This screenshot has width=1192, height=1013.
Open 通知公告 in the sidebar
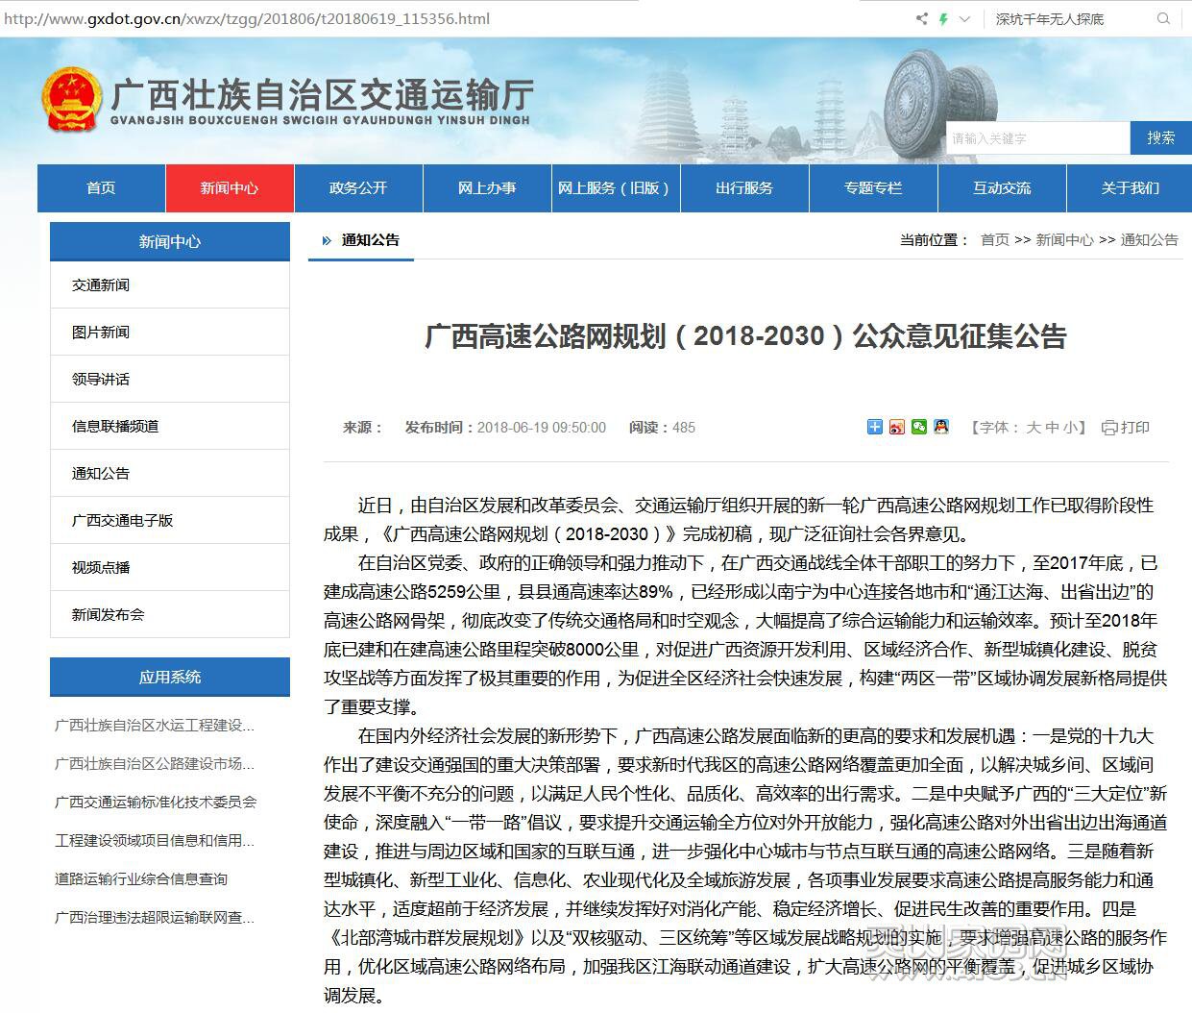tap(170, 474)
